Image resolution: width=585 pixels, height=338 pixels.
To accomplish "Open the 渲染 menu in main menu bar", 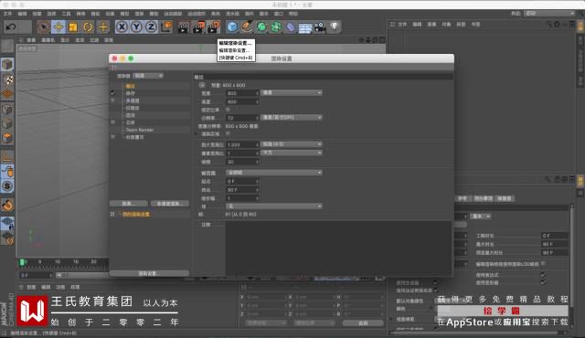I will click(x=139, y=14).
